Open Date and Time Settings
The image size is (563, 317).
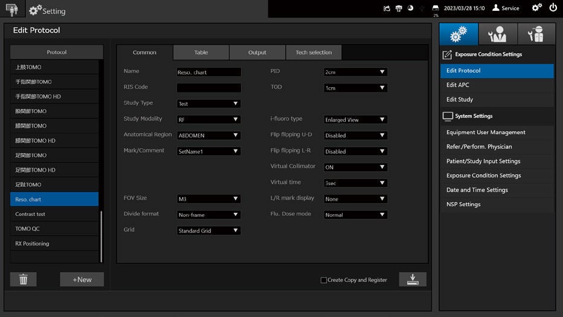pyautogui.click(x=497, y=190)
